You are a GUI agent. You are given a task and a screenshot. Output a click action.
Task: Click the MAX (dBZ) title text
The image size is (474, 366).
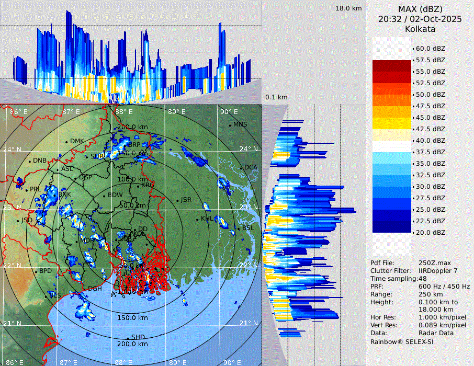[420, 9]
